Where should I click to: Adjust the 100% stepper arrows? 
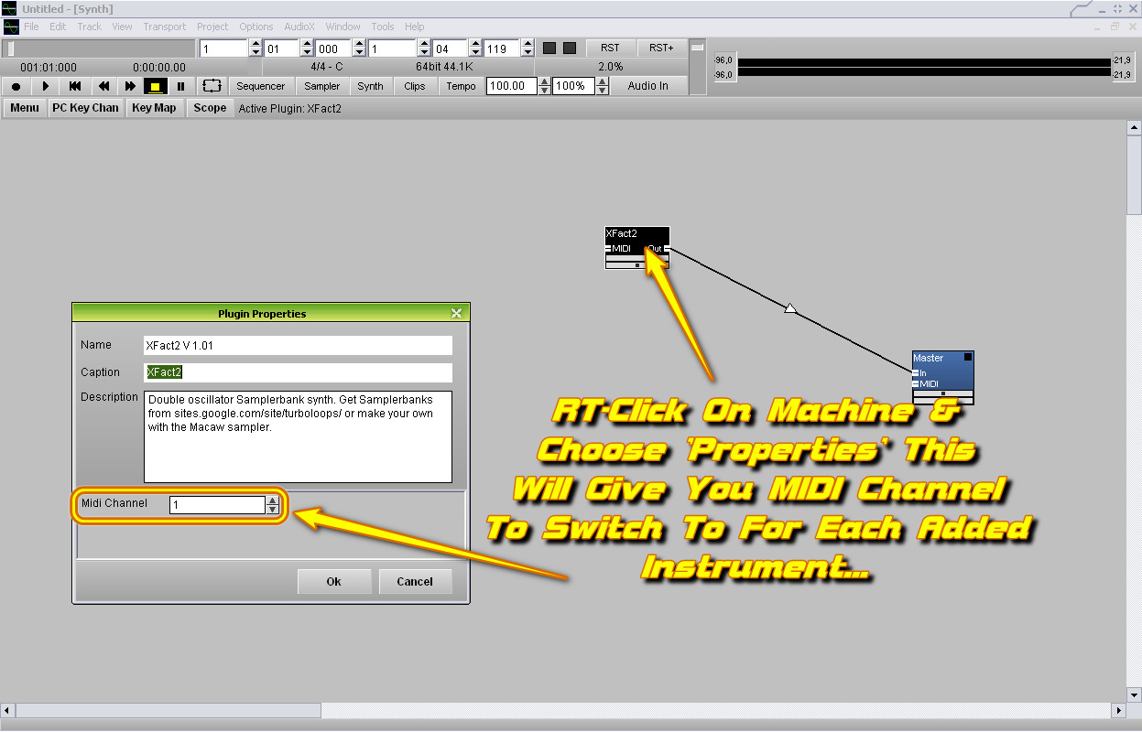(x=602, y=86)
